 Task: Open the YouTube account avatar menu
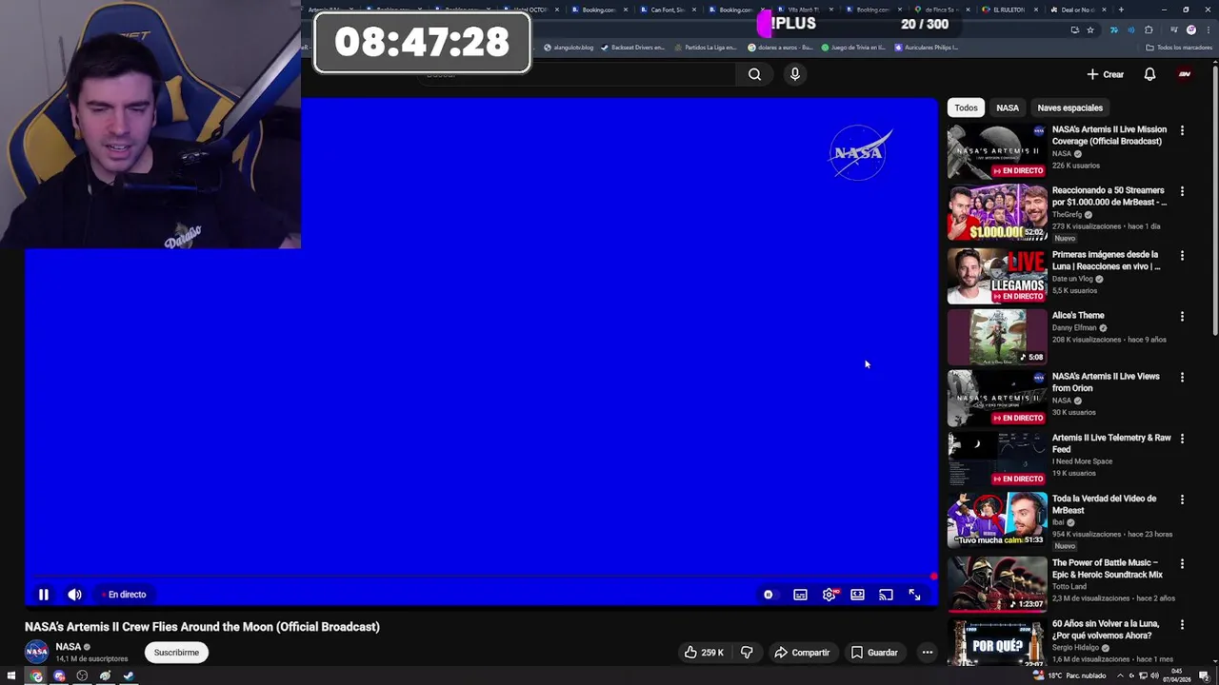coord(1185,74)
